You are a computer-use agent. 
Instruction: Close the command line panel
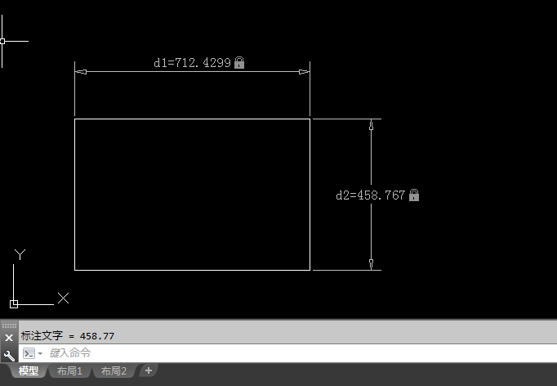coord(9,338)
